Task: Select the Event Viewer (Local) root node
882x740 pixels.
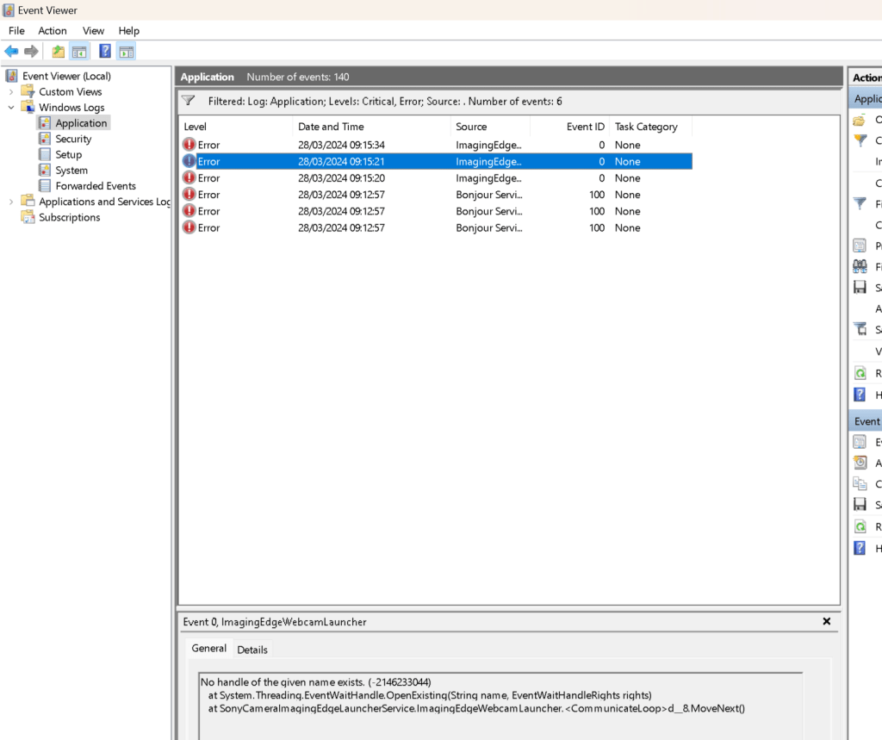Action: click(66, 76)
